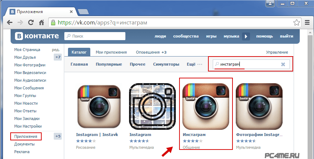The image size is (314, 159).
Task: Open the music play button in header
Action: 246,36
